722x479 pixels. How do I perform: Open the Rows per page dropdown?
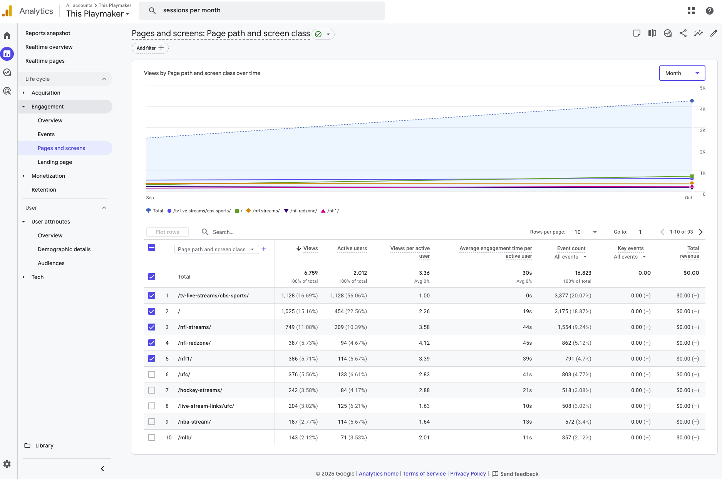pyautogui.click(x=585, y=232)
